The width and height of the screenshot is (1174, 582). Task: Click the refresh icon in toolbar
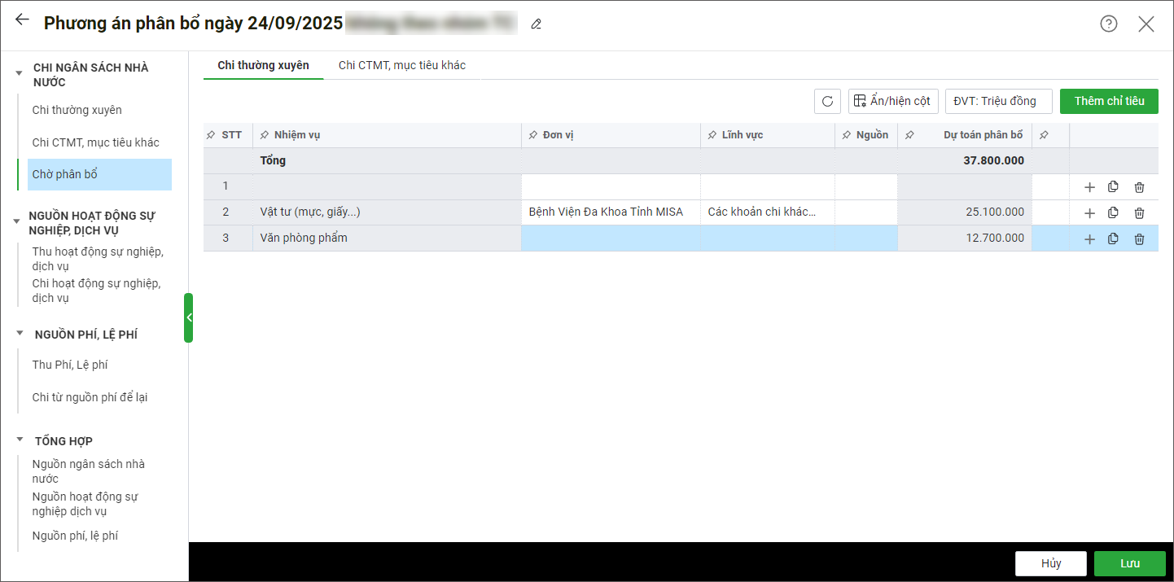[x=827, y=101]
